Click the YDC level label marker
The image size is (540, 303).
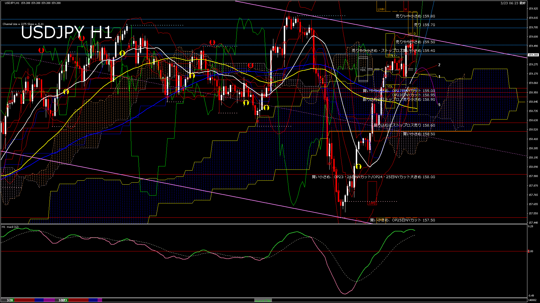363,70
